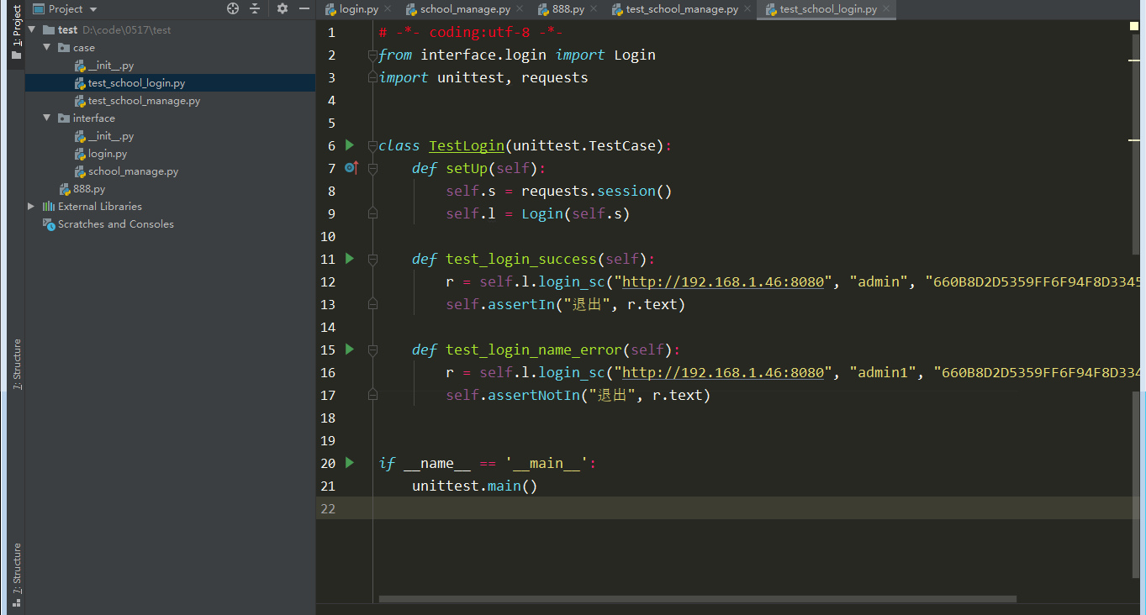This screenshot has height=615, width=1146.
Task: Expand External Libraries node
Action: (x=32, y=206)
